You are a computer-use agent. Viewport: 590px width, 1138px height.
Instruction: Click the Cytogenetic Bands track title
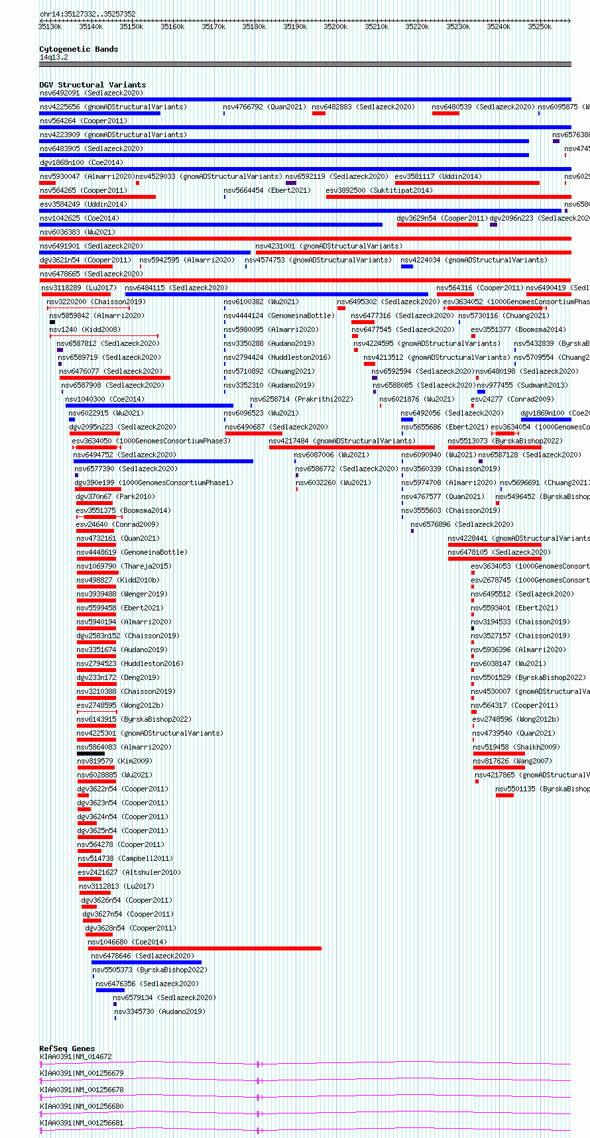tap(79, 49)
